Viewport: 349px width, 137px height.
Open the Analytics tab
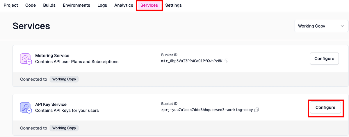click(124, 5)
